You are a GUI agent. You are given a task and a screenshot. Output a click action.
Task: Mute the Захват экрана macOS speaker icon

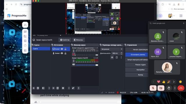[74, 64]
